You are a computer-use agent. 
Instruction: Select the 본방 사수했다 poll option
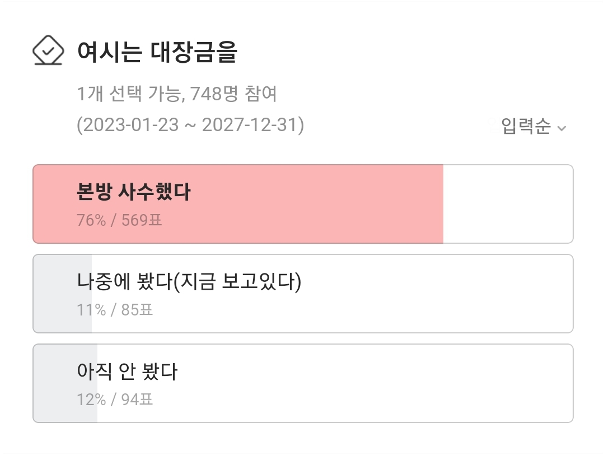(303, 204)
